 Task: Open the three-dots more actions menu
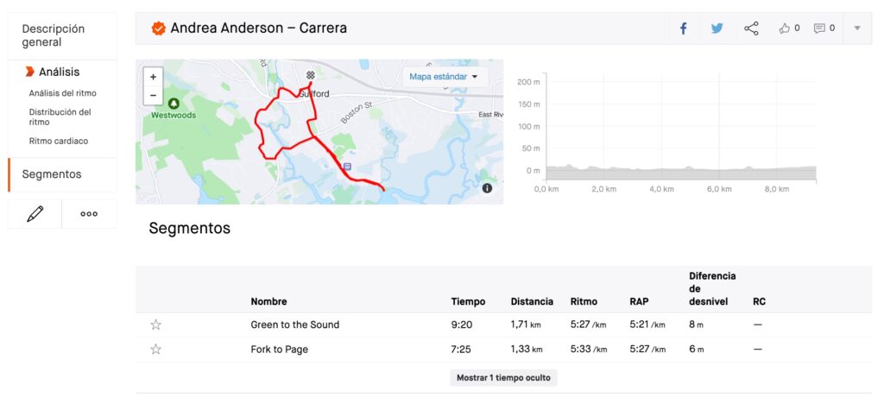click(x=89, y=214)
